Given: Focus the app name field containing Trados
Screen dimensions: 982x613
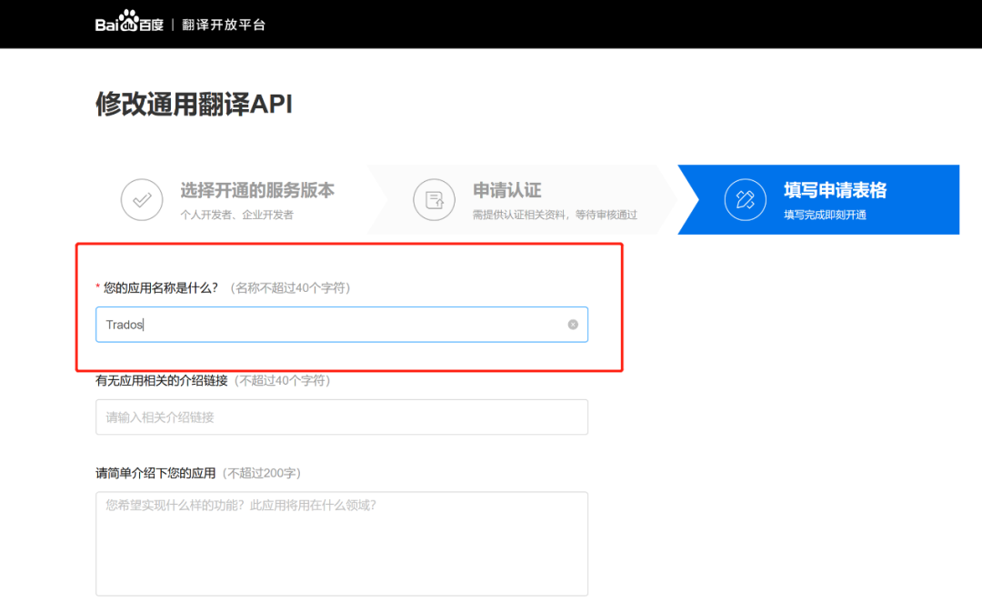Looking at the screenshot, I should 341,325.
